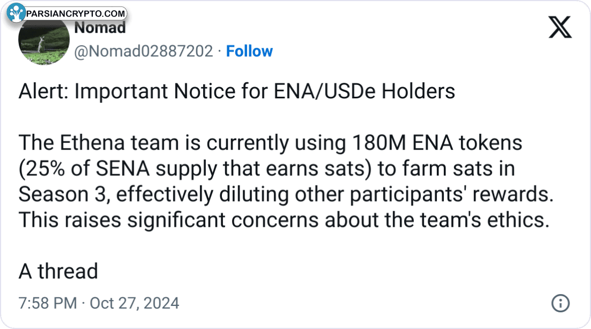Follow the Nomad account
591x329 pixels.
coord(249,51)
